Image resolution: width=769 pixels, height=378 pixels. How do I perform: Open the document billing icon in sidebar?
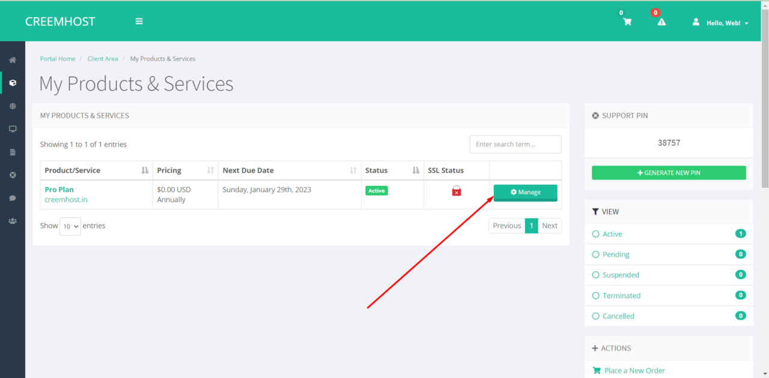coord(13,152)
